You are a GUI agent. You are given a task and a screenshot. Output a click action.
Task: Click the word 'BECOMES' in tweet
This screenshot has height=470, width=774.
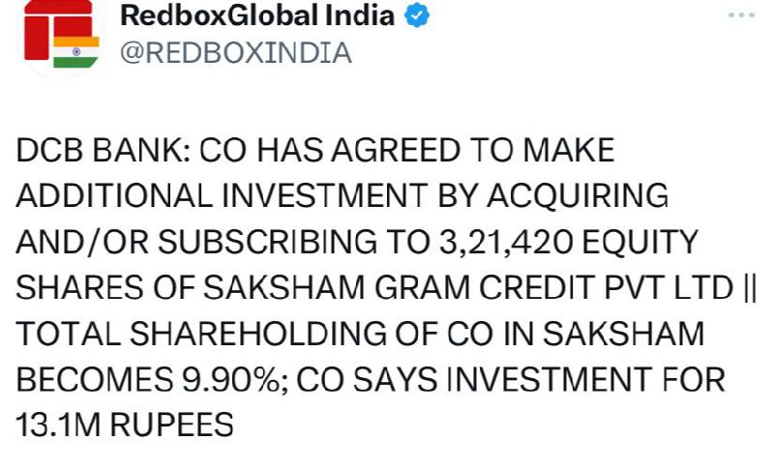[94, 380]
